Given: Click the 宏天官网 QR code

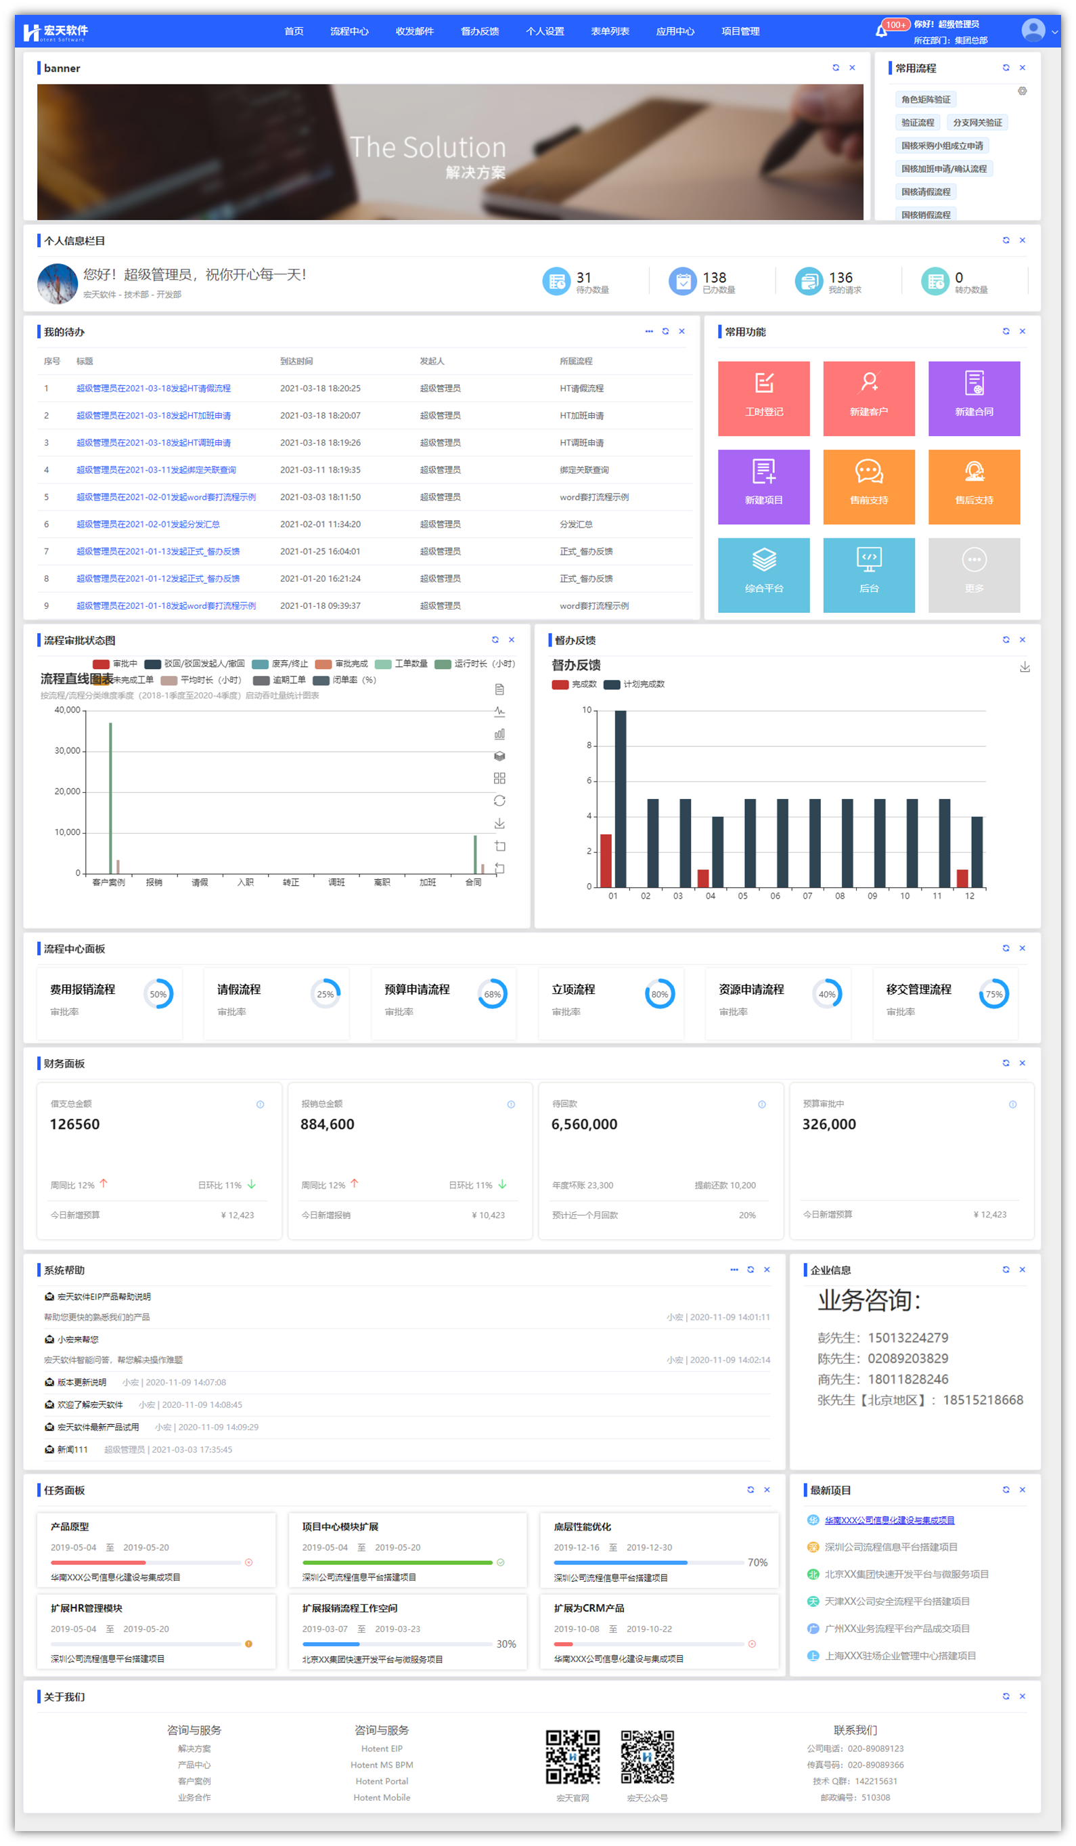Looking at the screenshot, I should tap(573, 1757).
